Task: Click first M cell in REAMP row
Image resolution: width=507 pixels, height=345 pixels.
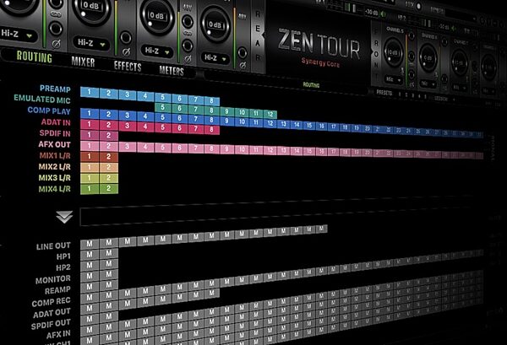Action: [x=90, y=287]
